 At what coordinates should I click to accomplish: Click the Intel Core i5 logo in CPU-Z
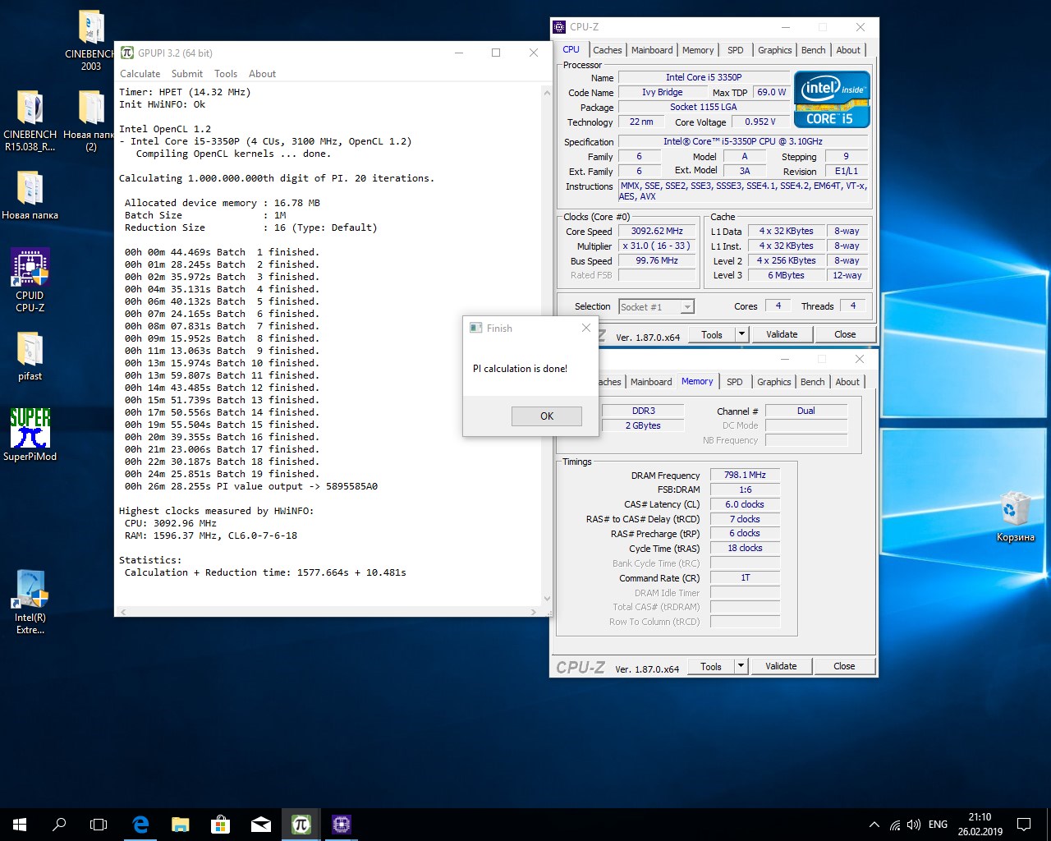coord(832,99)
